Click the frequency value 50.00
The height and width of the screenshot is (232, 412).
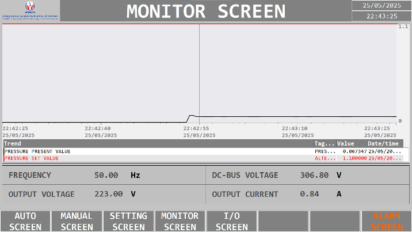[106, 175]
